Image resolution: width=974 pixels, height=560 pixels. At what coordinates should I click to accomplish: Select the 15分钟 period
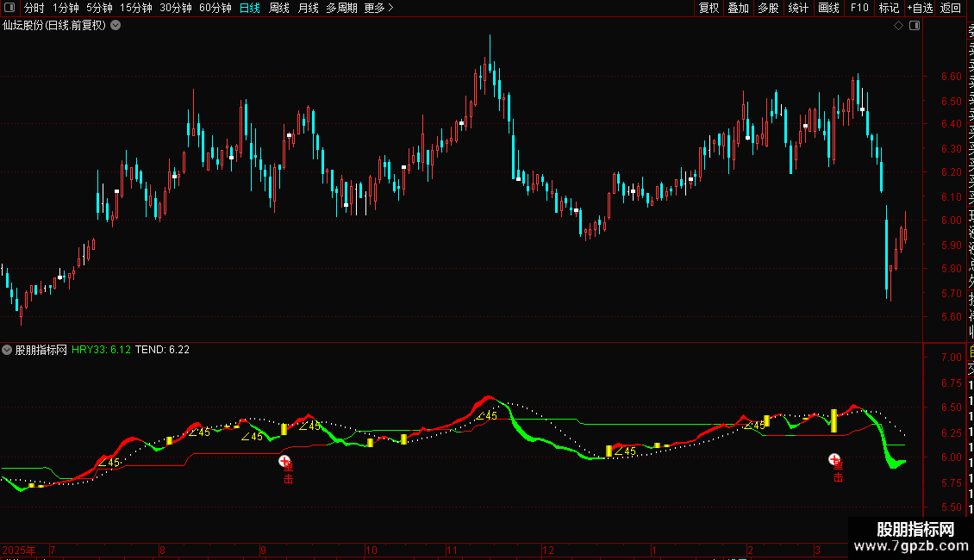136,8
